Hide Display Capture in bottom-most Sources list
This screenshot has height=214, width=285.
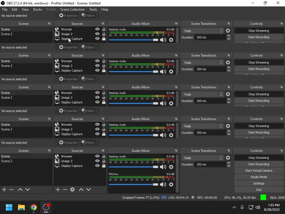[97, 166]
